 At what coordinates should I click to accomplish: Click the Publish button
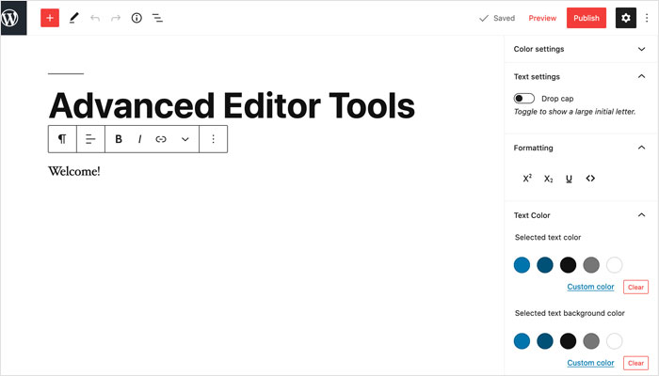click(587, 18)
